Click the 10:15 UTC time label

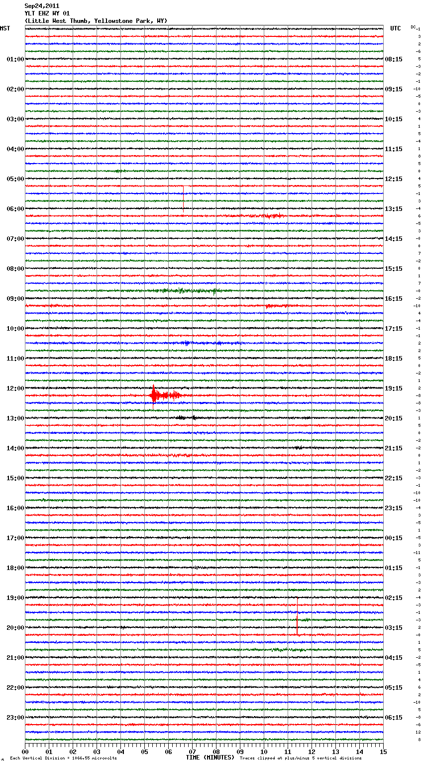394,119
